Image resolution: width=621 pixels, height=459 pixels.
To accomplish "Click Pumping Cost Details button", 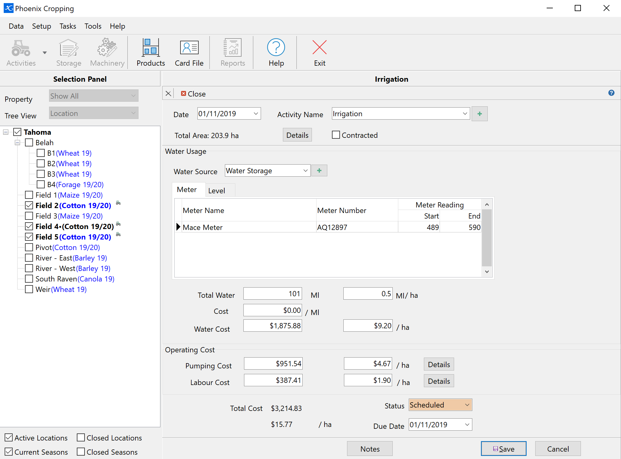I will pyautogui.click(x=439, y=364).
